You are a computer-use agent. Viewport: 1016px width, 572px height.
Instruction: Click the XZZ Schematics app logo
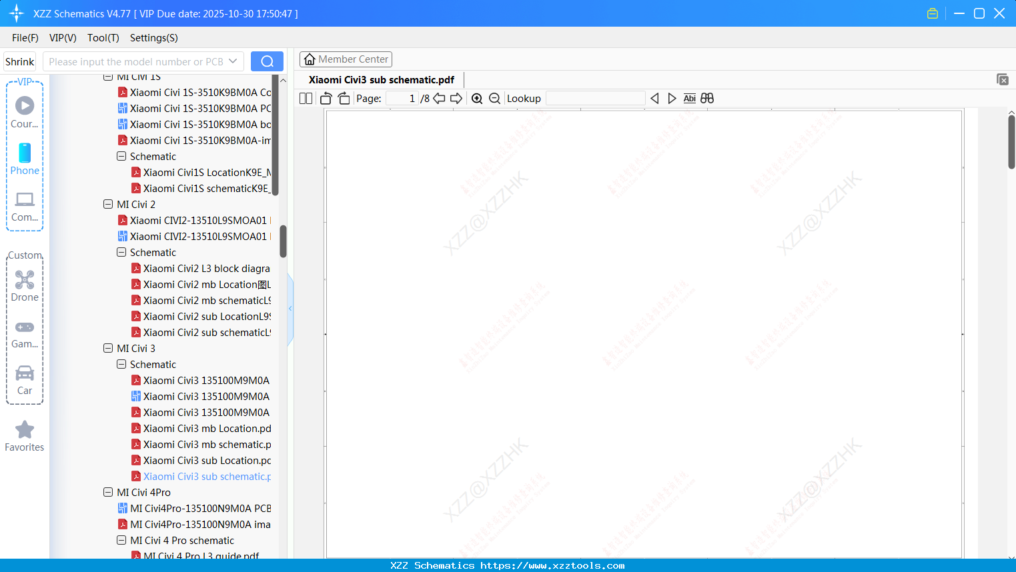point(17,13)
